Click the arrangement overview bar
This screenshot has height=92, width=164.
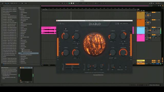(97, 6)
